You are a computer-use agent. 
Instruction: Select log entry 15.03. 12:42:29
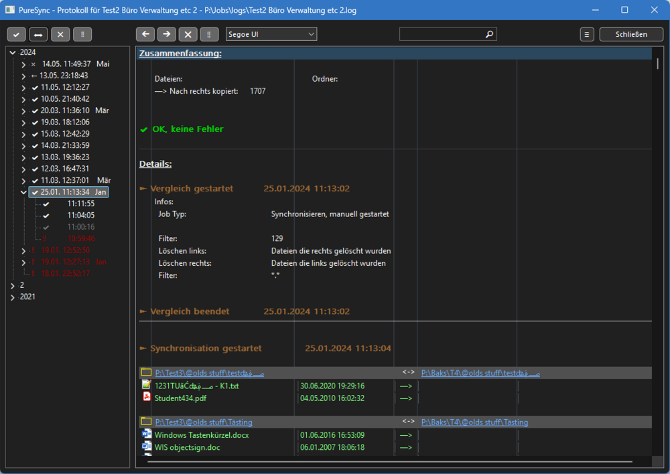[x=65, y=134]
